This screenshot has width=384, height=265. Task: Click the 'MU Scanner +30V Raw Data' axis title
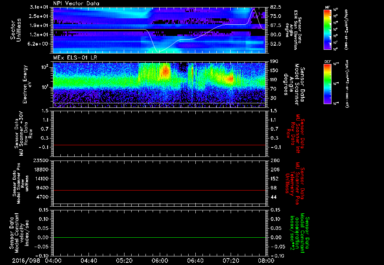coord(23,134)
